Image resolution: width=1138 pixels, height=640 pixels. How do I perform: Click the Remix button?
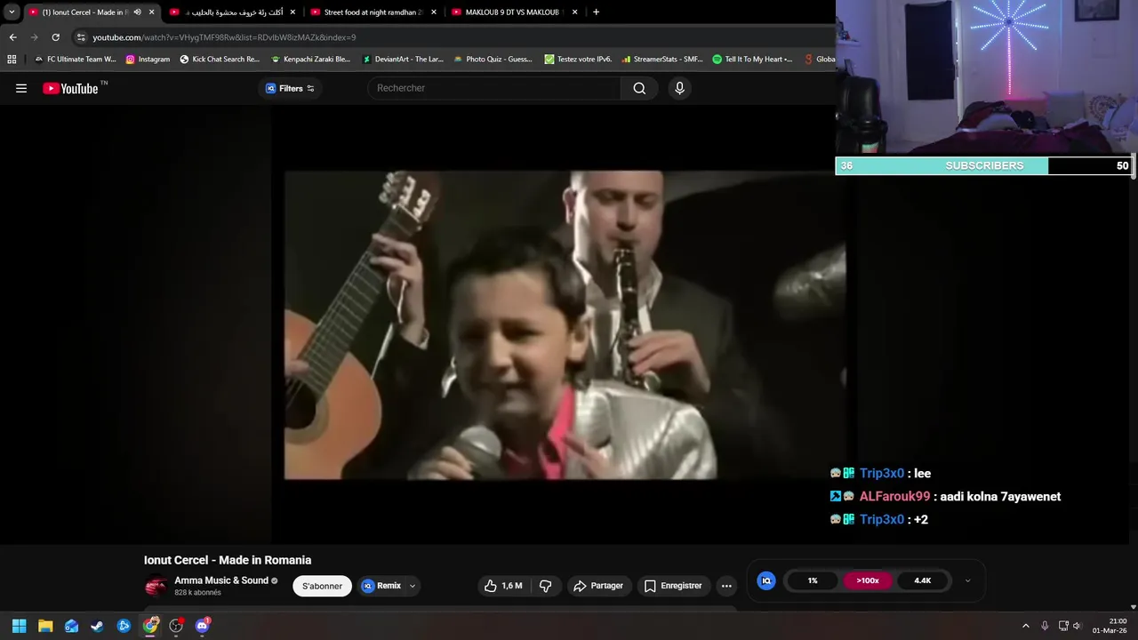pos(382,586)
